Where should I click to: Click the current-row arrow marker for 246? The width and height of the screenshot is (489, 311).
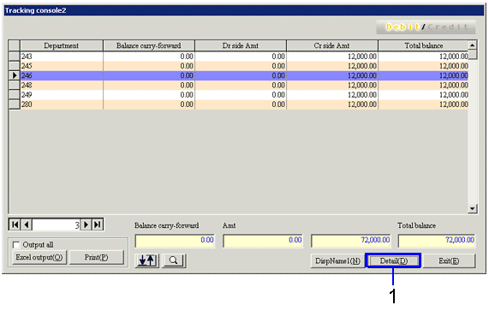click(14, 75)
